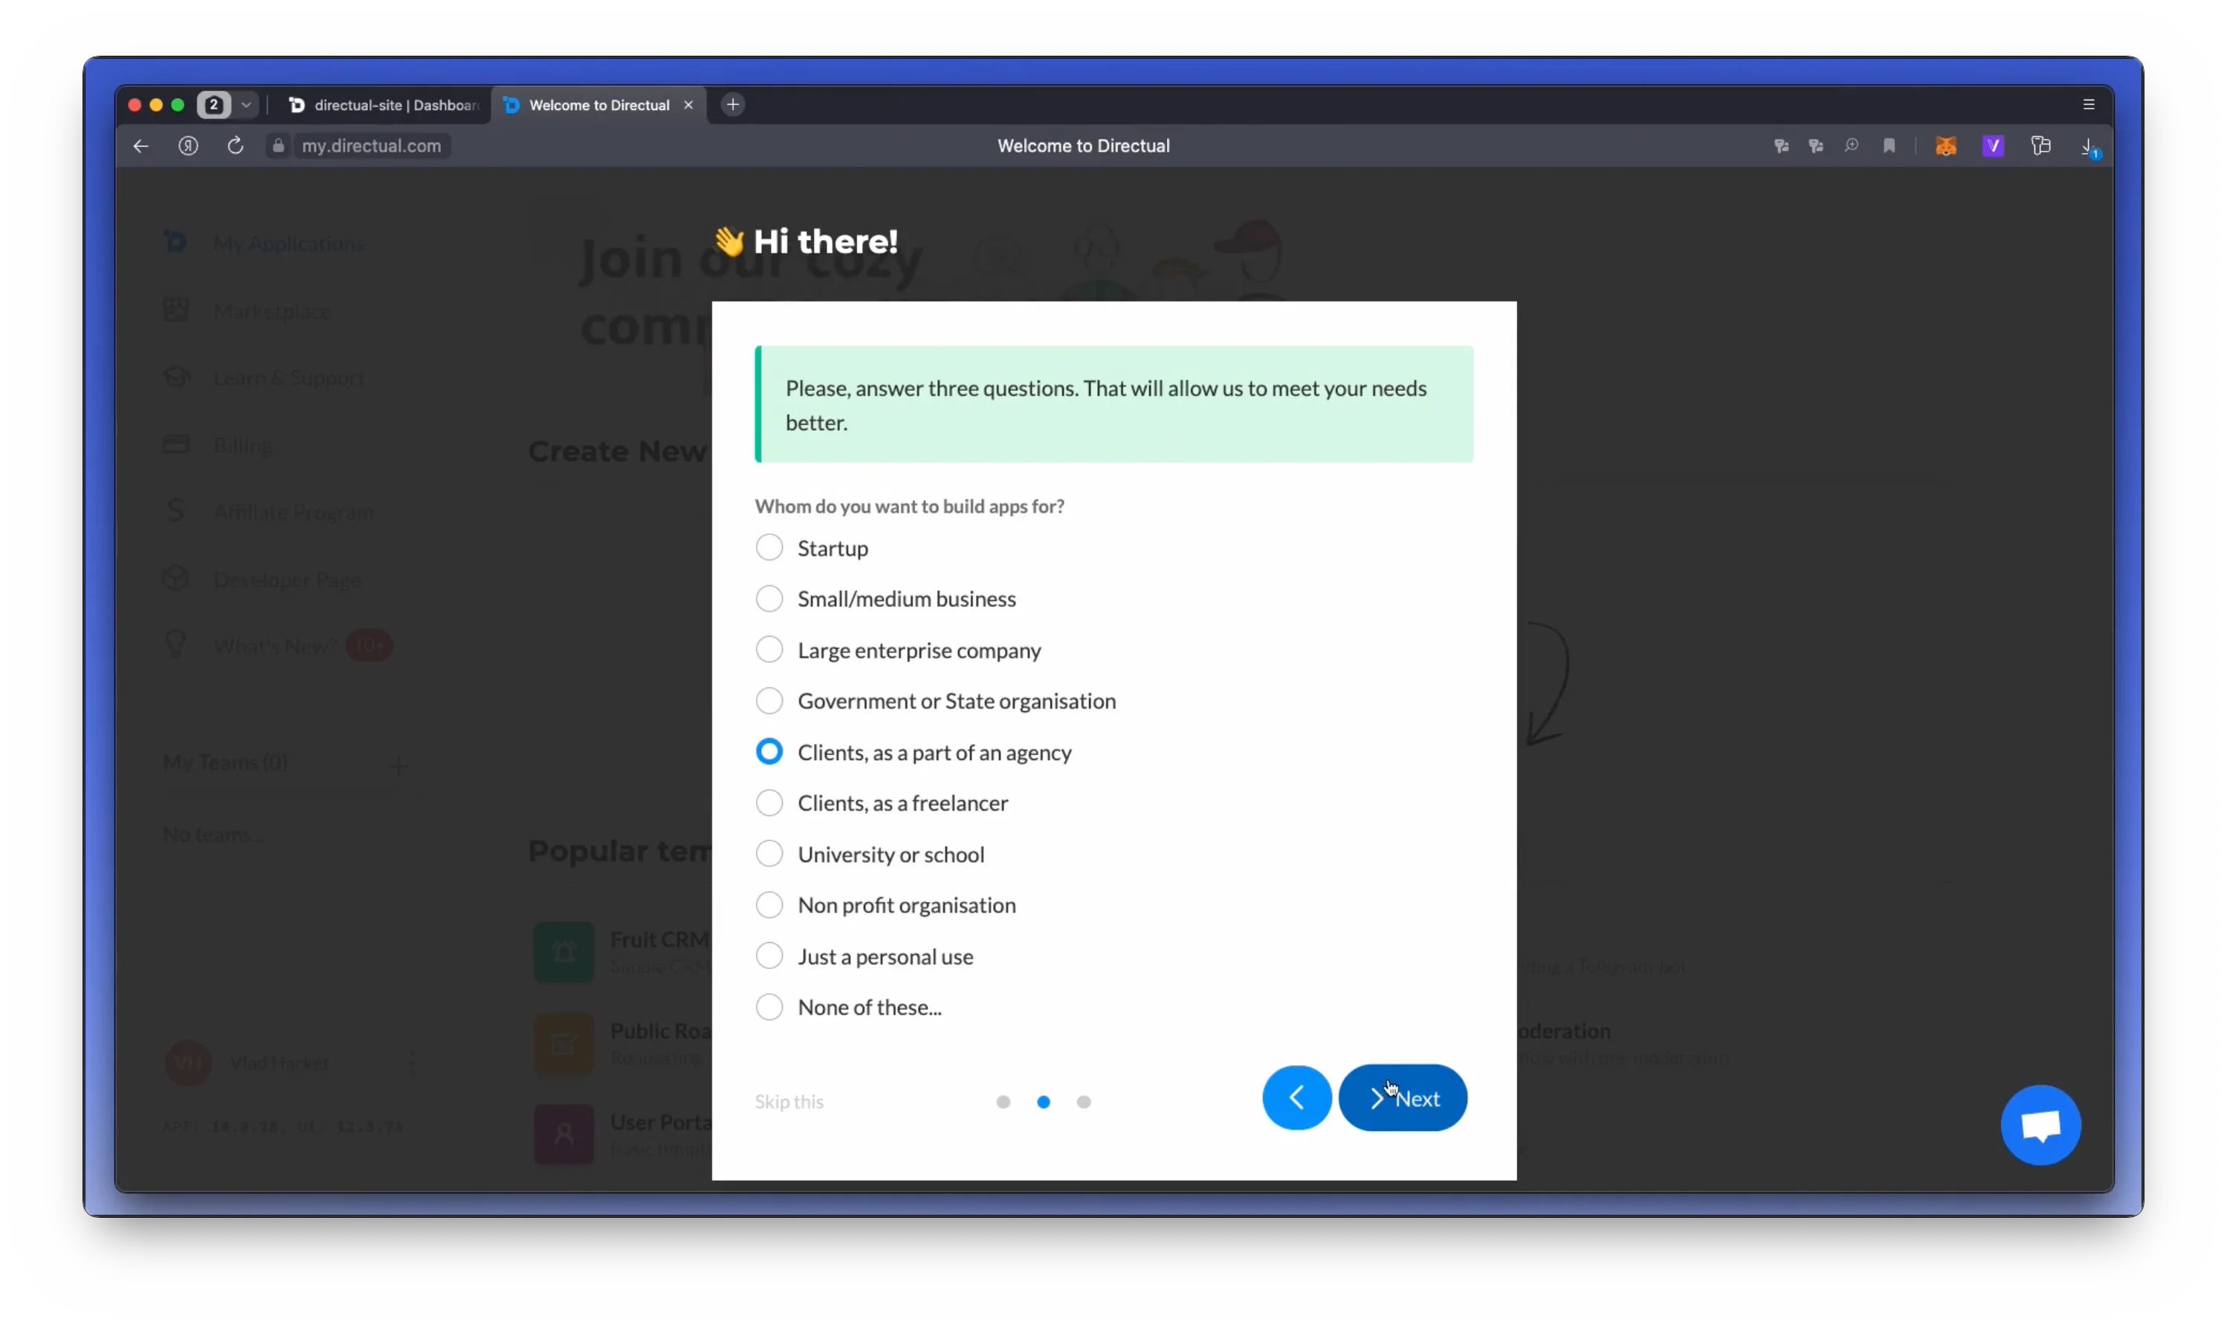2227x1327 pixels.
Task: Go back with browser back arrow
Action: (x=140, y=146)
